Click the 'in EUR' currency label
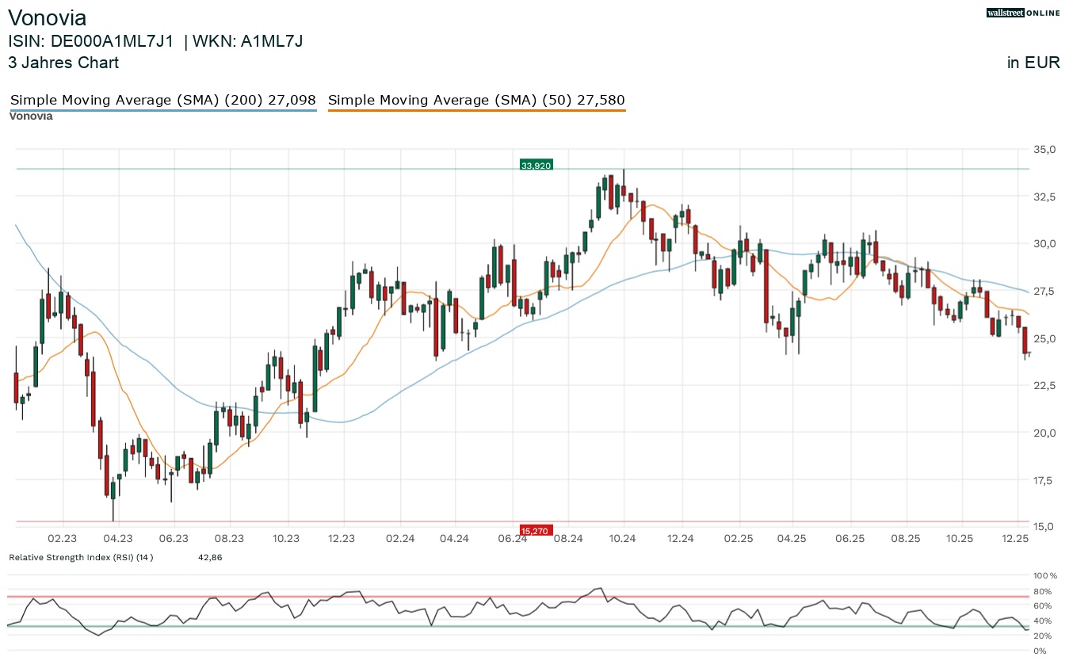This screenshot has width=1069, height=672. (1033, 63)
